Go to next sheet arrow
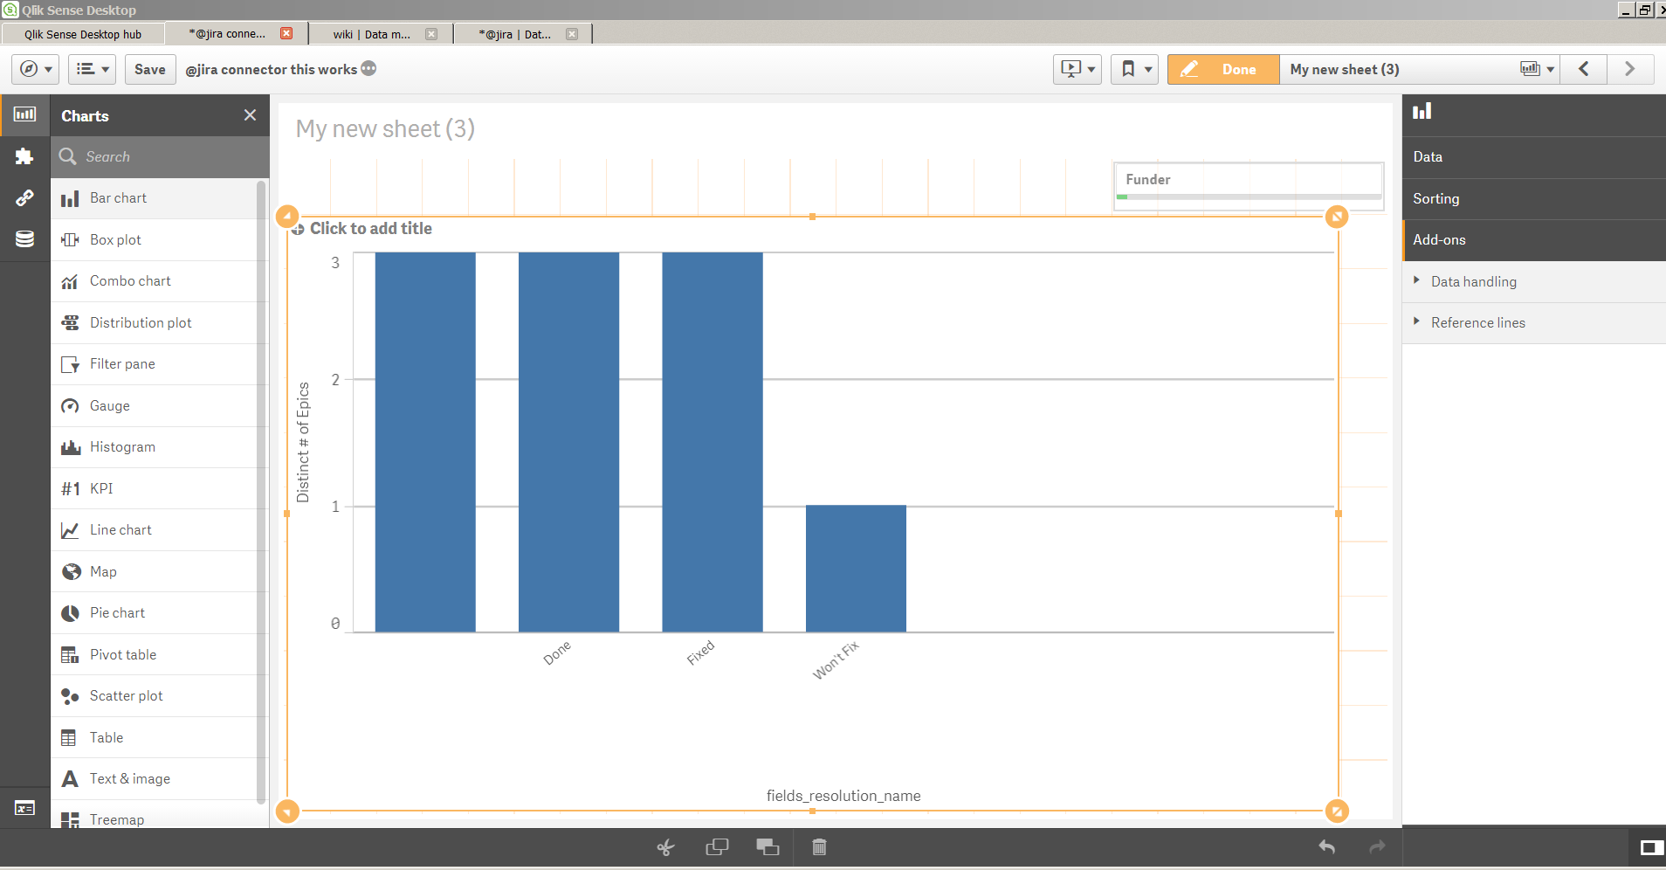This screenshot has height=870, width=1666. [1629, 69]
